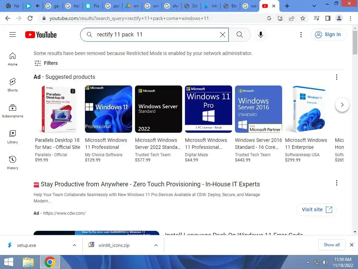
Task: Click the YouTube logo
Action: point(41,35)
